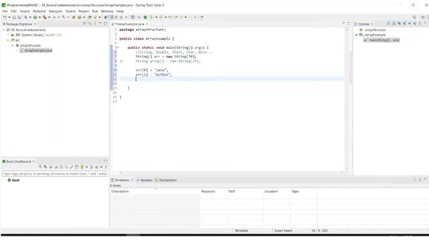Open the Source menu
429x241 pixels.
25,11
